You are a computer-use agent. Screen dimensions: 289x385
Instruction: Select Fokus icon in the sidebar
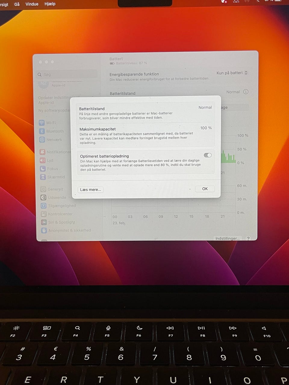43,169
